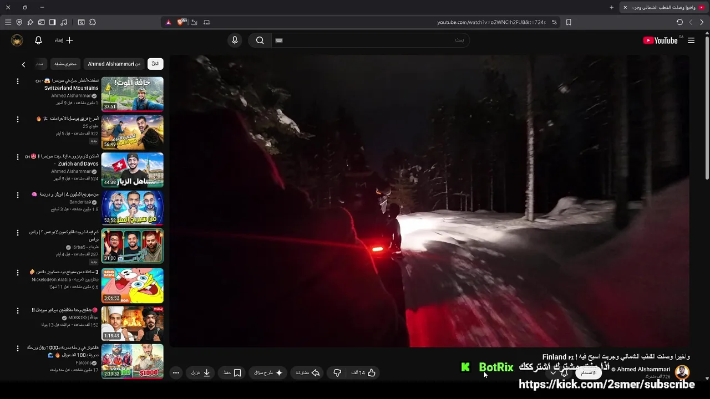Open the MOSKOO 1:18:49 video thumbnail

tap(132, 324)
